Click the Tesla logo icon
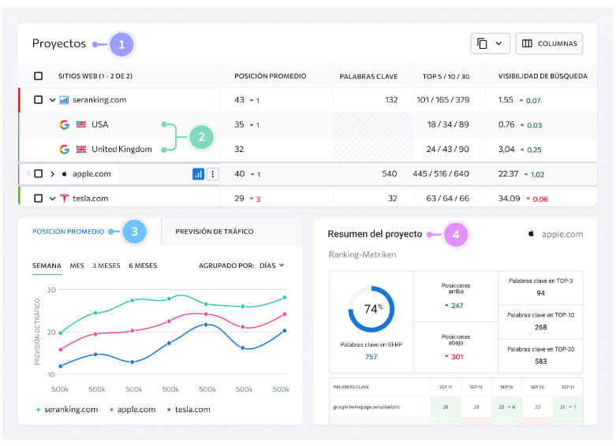Image resolution: width=616 pixels, height=446 pixels. pyautogui.click(x=64, y=199)
